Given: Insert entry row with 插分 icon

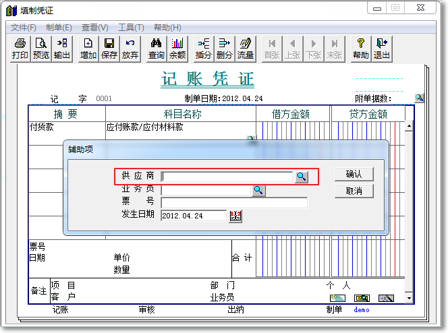Looking at the screenshot, I should pyautogui.click(x=203, y=49).
